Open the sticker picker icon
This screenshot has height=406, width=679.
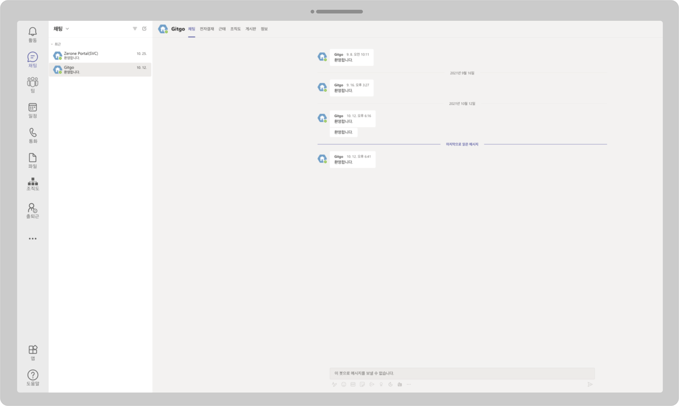coord(362,384)
